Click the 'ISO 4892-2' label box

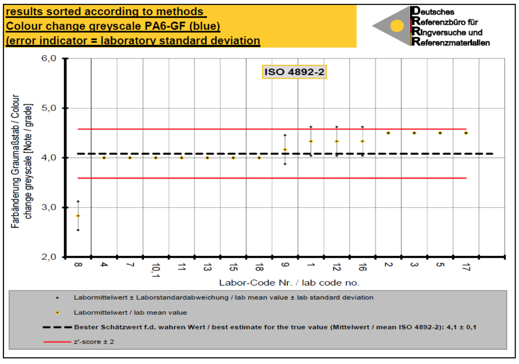point(294,72)
